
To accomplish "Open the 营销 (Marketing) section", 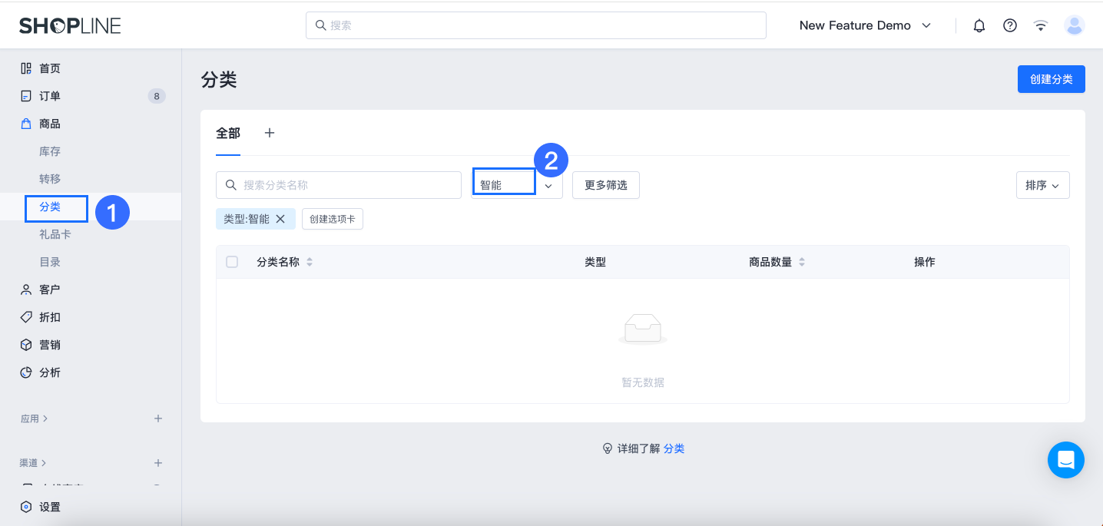I will pyautogui.click(x=49, y=344).
